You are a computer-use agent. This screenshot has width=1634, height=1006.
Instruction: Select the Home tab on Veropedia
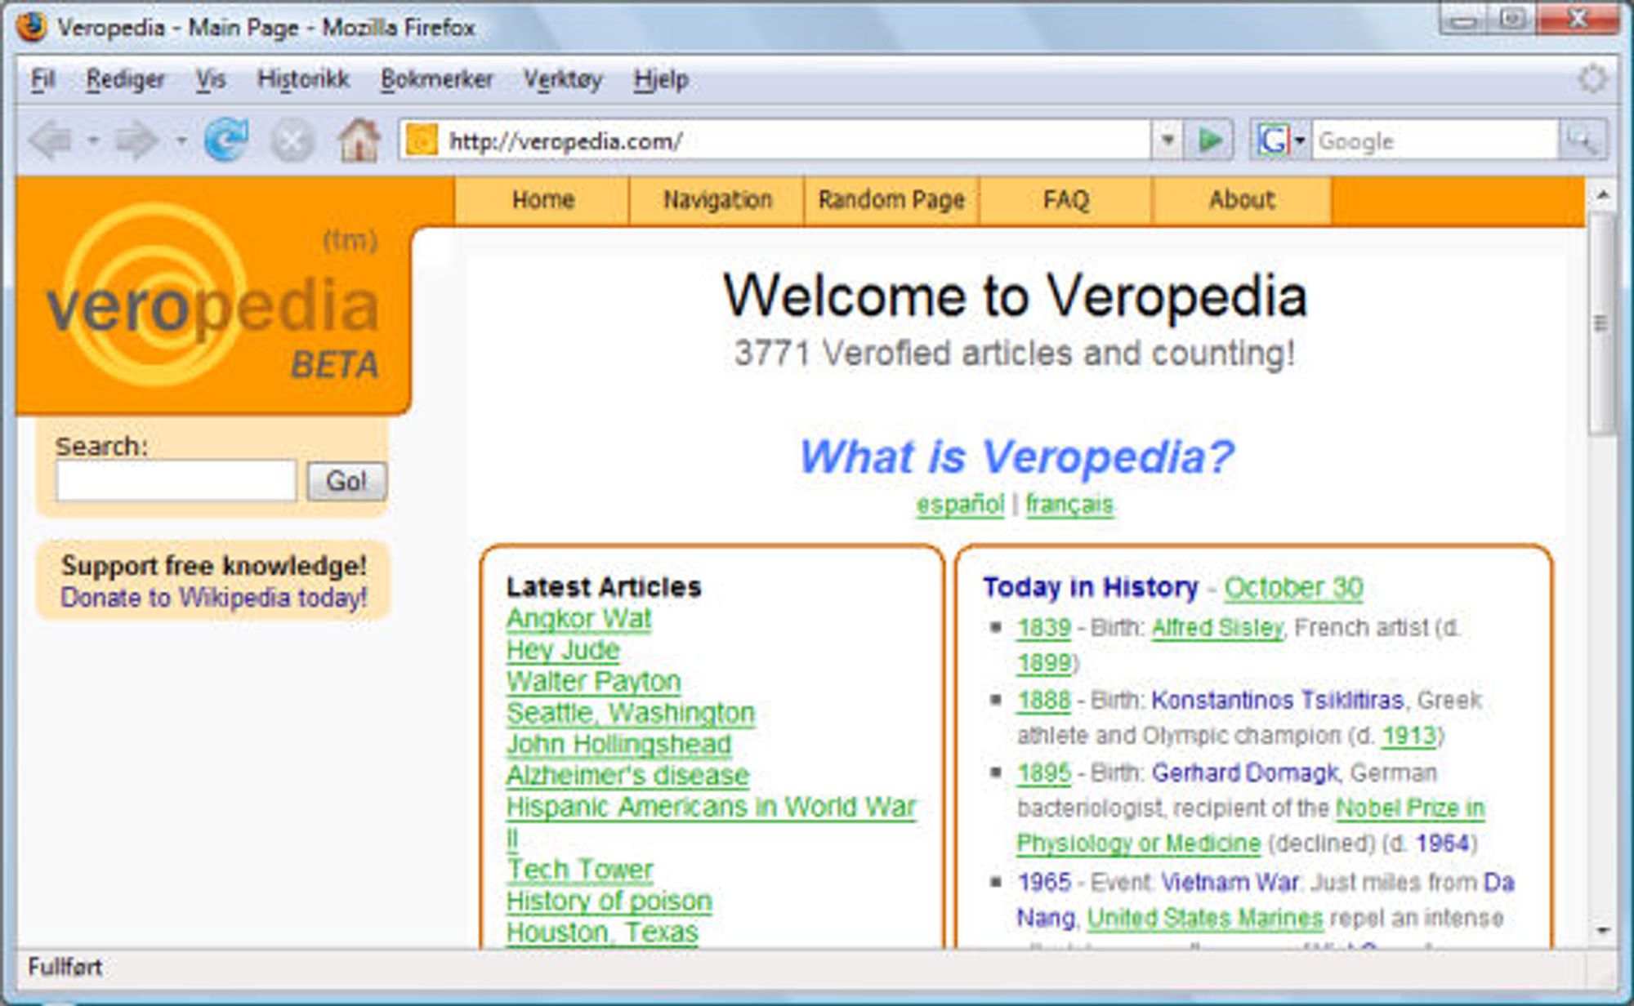click(x=542, y=200)
